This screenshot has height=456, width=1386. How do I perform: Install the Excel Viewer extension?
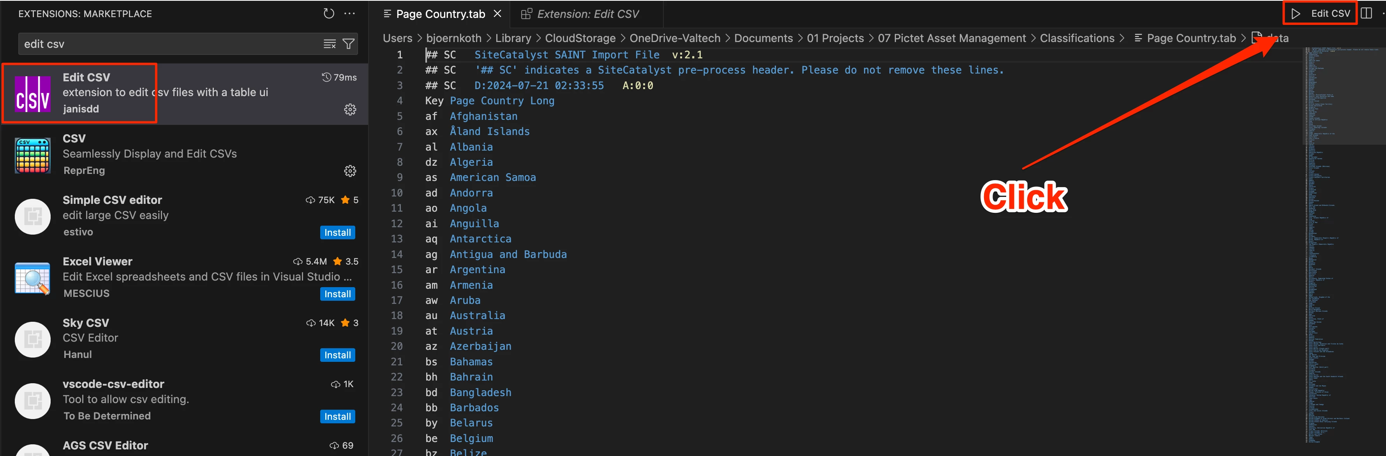(337, 294)
